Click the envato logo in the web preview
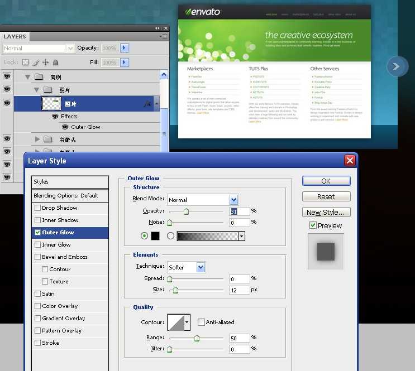Screen dimensions: 415x371 203,12
